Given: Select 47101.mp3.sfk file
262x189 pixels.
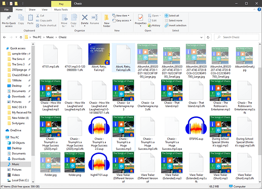Looking at the screenshot, I should point(51,56).
